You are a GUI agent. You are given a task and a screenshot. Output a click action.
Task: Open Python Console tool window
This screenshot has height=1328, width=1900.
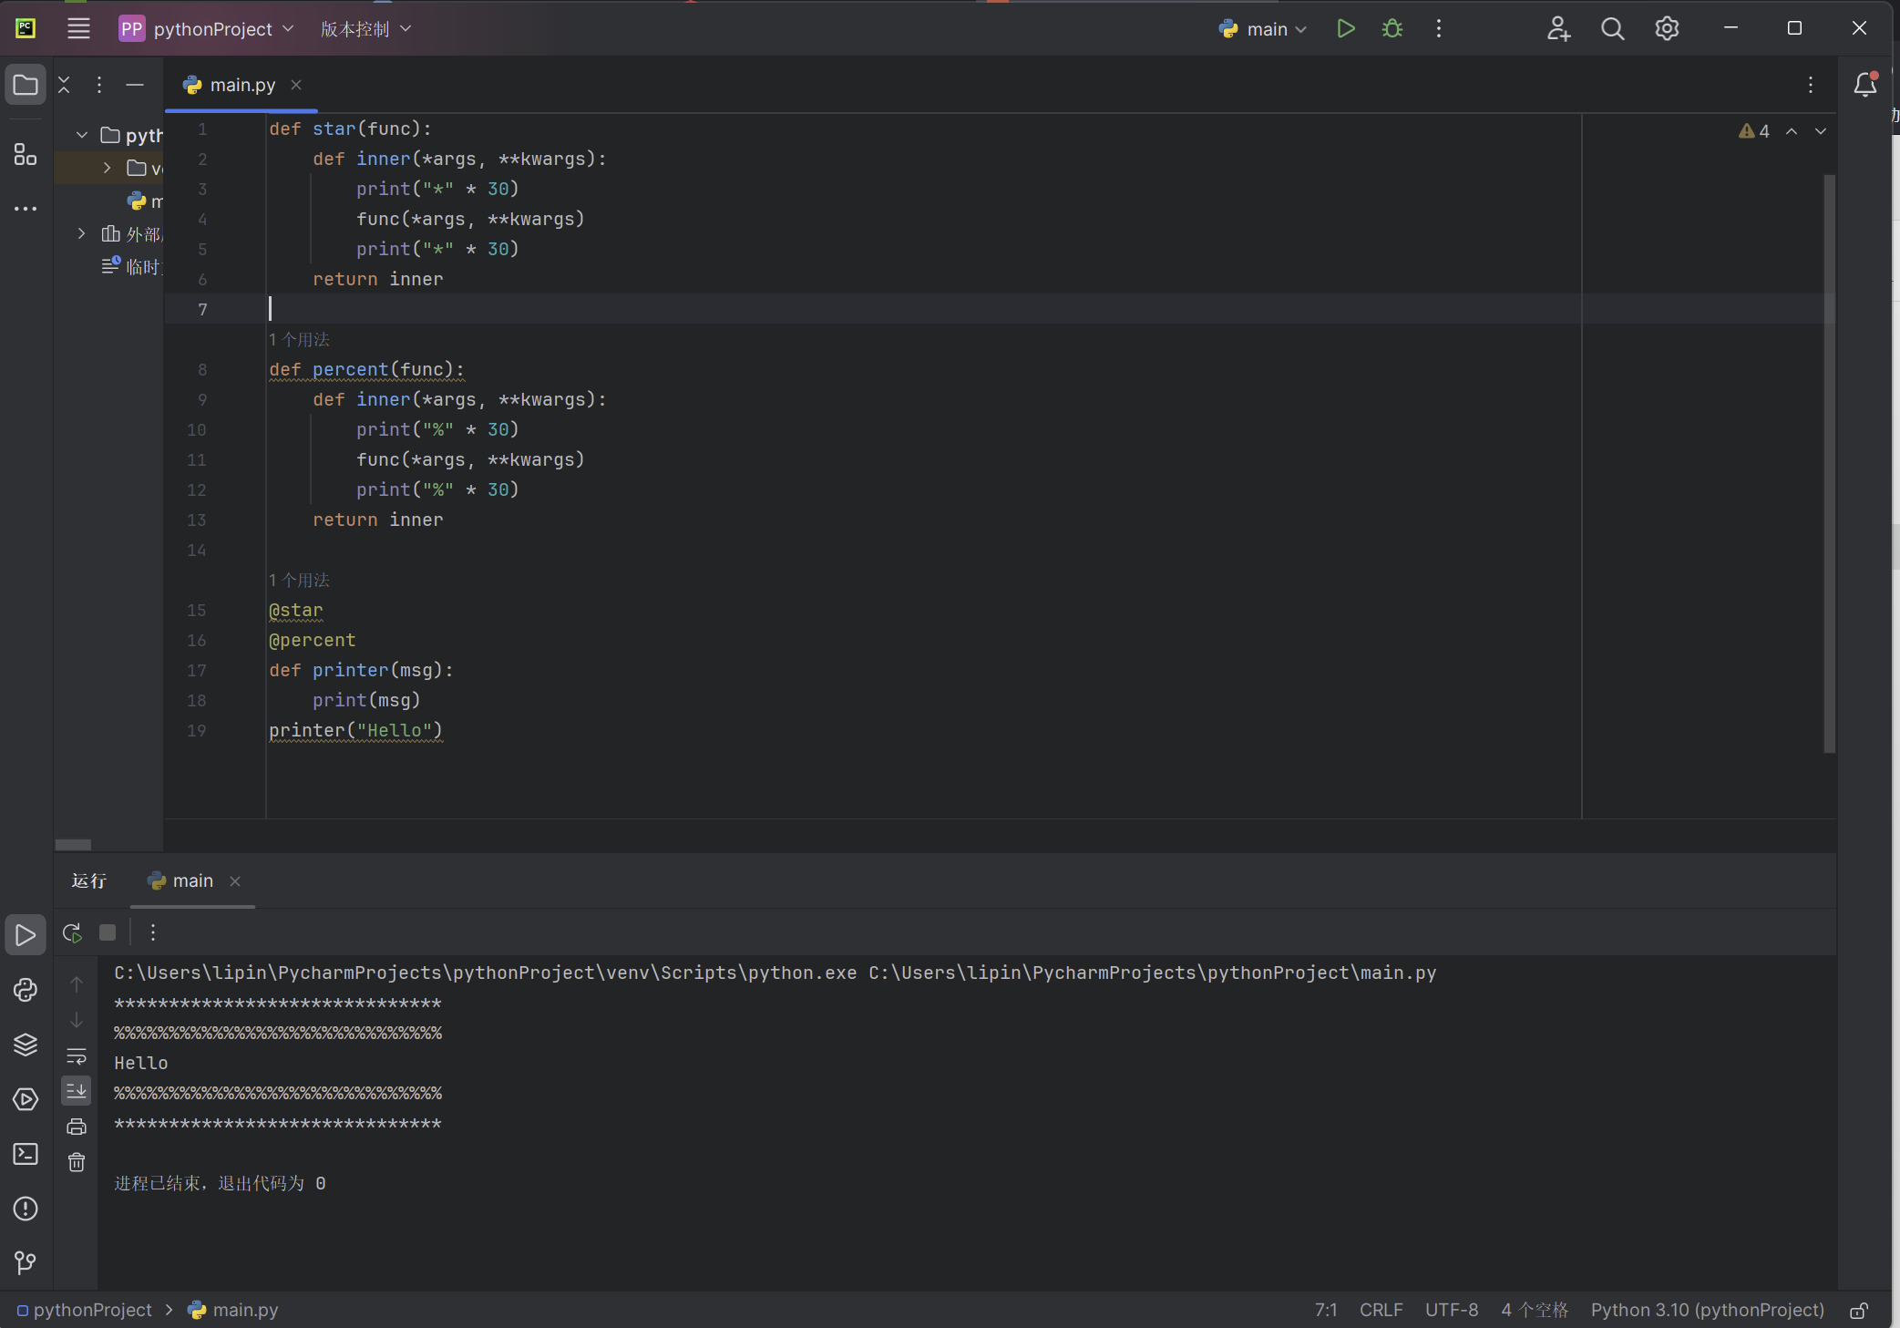(26, 990)
